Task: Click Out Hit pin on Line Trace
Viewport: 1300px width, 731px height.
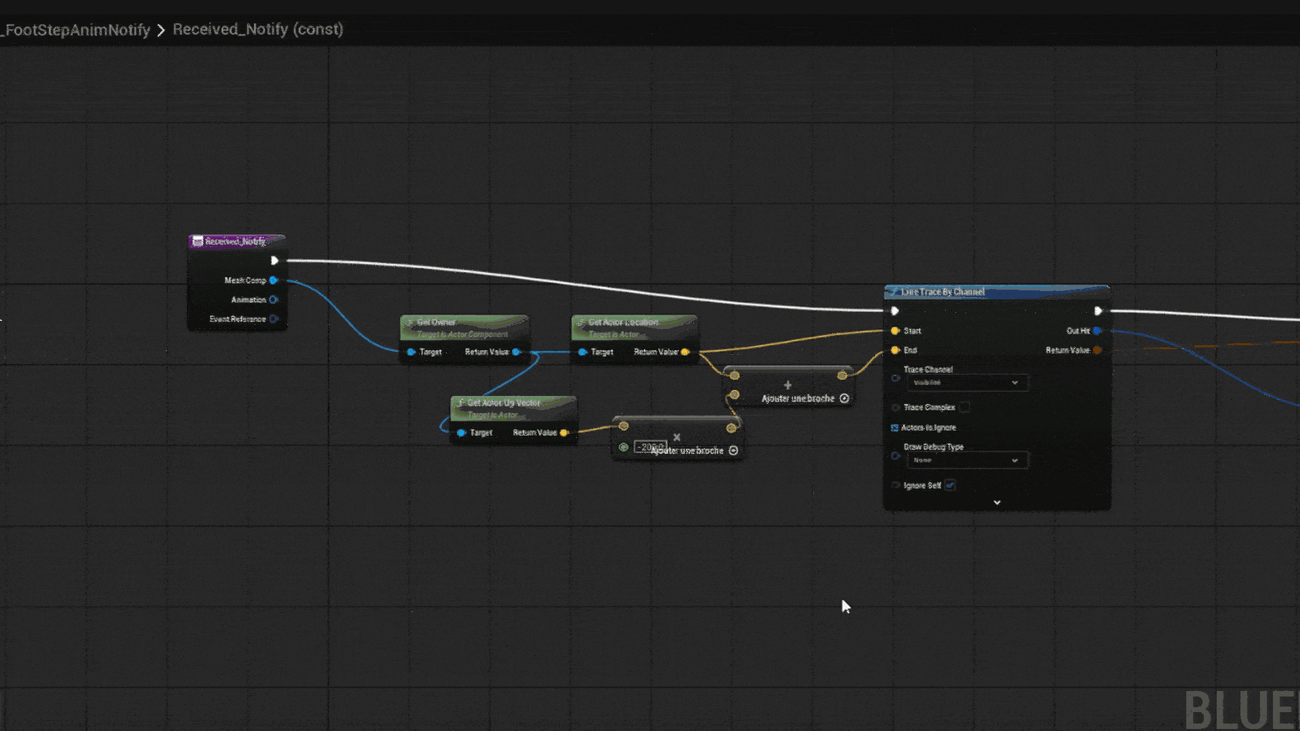Action: point(1097,331)
